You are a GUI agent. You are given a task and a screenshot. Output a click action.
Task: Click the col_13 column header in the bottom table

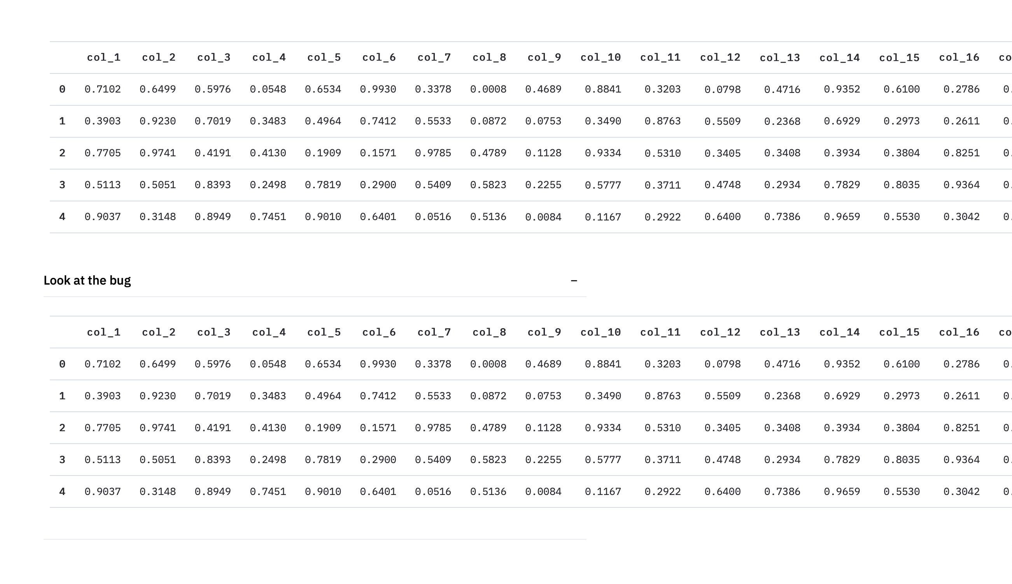(779, 332)
